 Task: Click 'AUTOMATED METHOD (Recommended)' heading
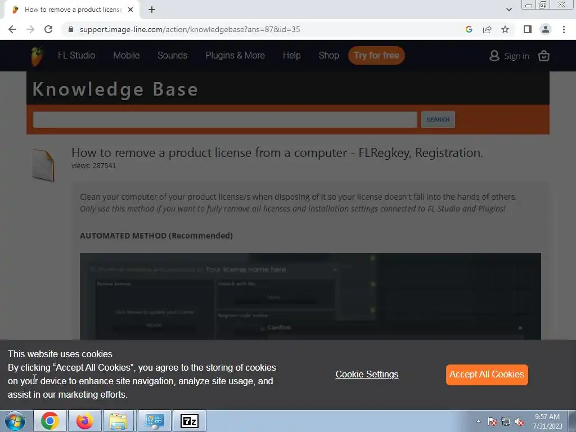[156, 236]
